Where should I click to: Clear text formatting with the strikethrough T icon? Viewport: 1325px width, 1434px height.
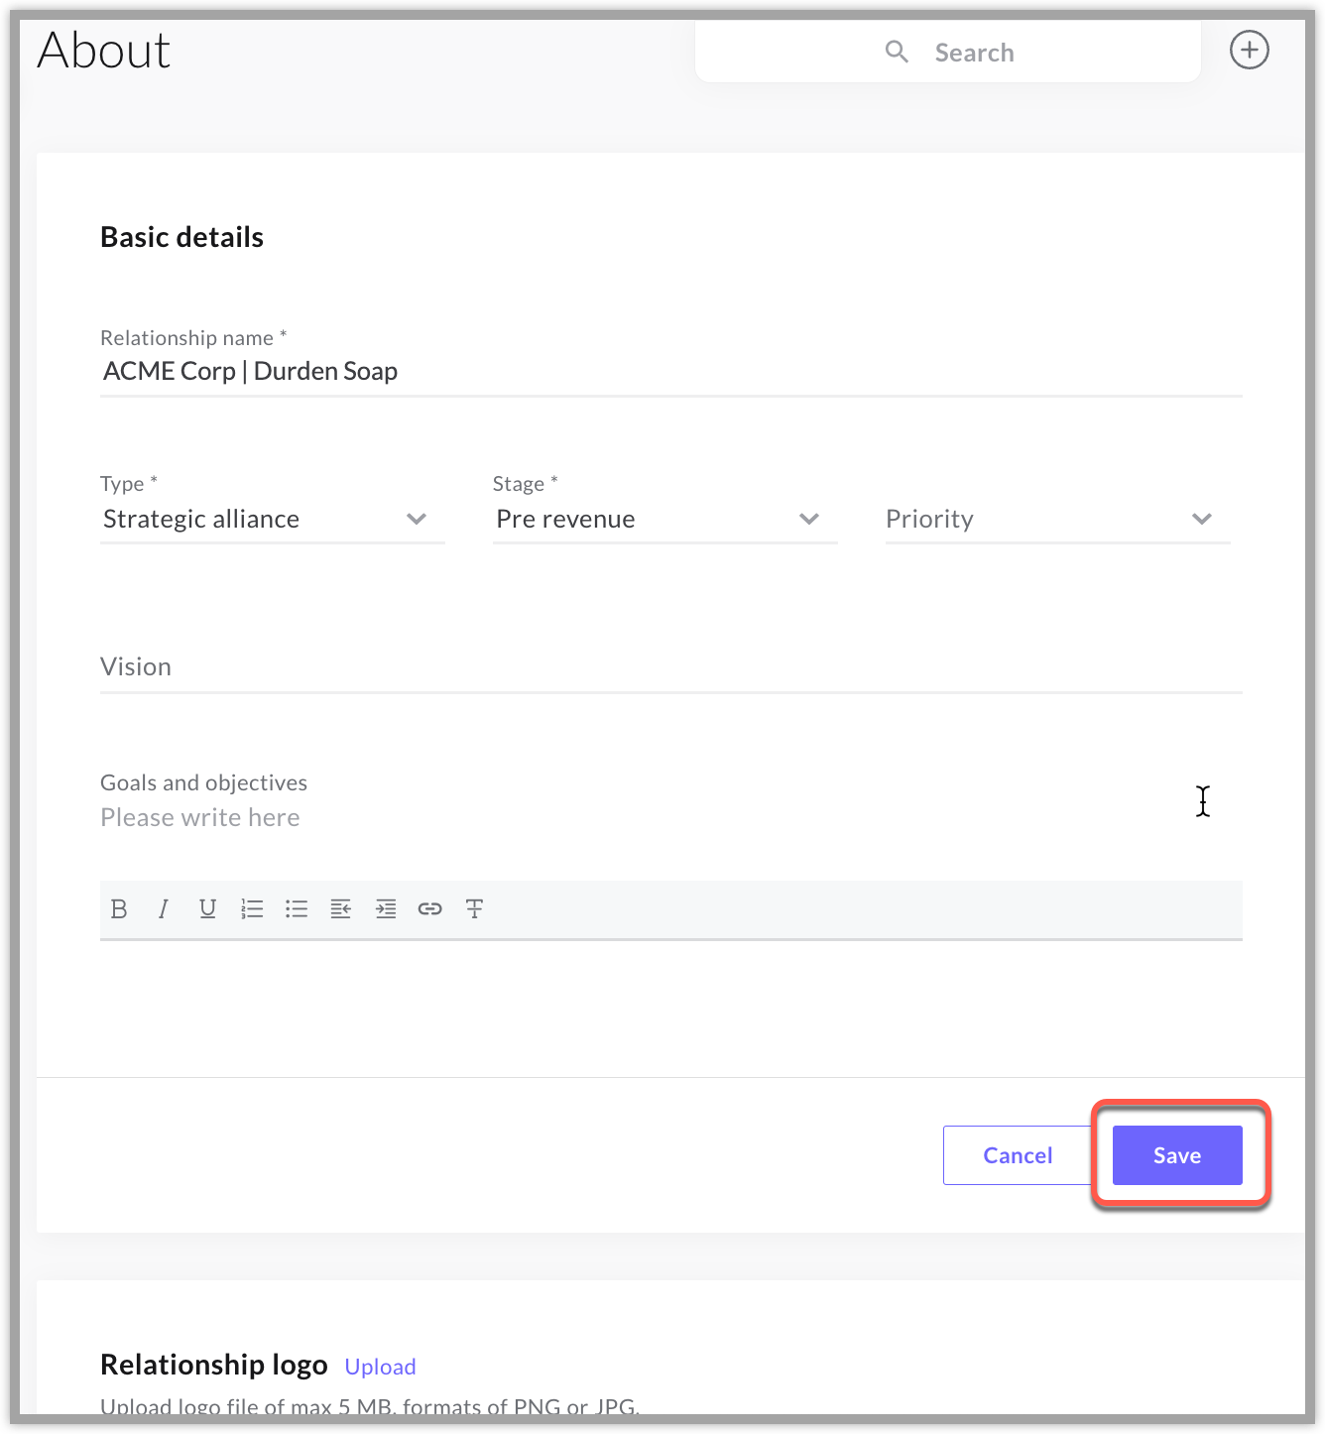click(474, 908)
